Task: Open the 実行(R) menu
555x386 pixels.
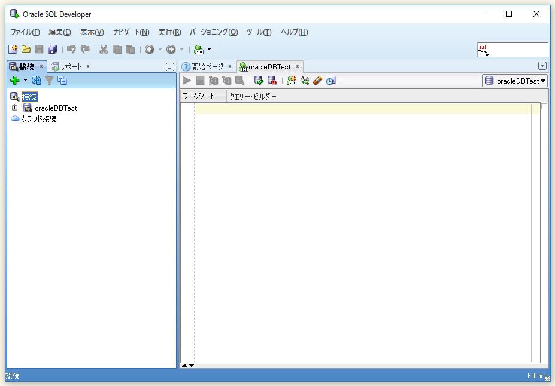Action: (x=169, y=32)
